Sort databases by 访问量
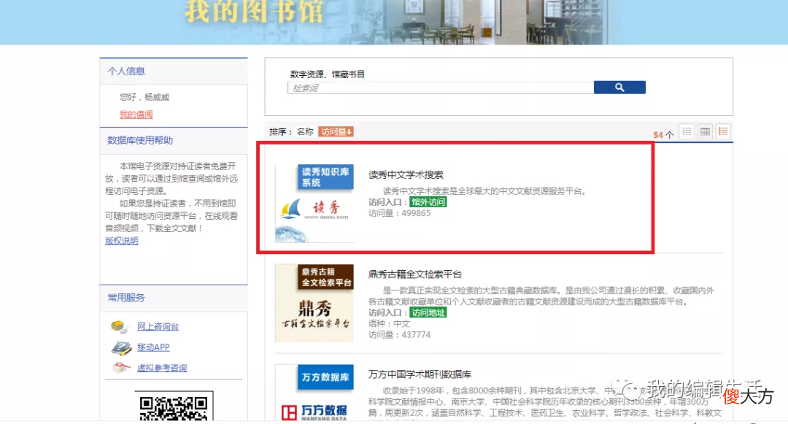 336,131
